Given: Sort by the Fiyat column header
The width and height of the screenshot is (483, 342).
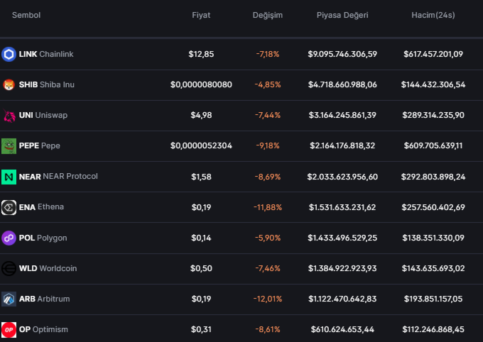Looking at the screenshot, I should click(x=201, y=15).
